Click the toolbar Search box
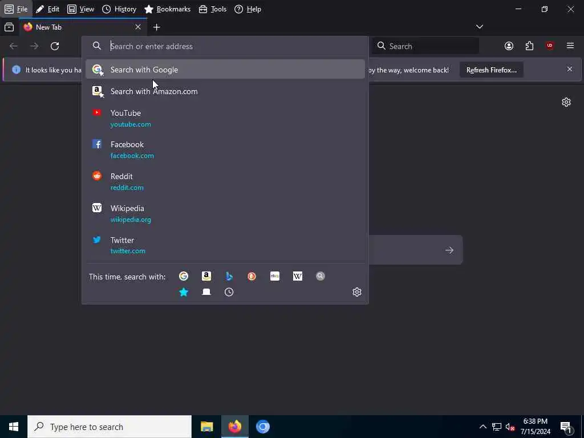This screenshot has width=584, height=438. click(x=425, y=46)
